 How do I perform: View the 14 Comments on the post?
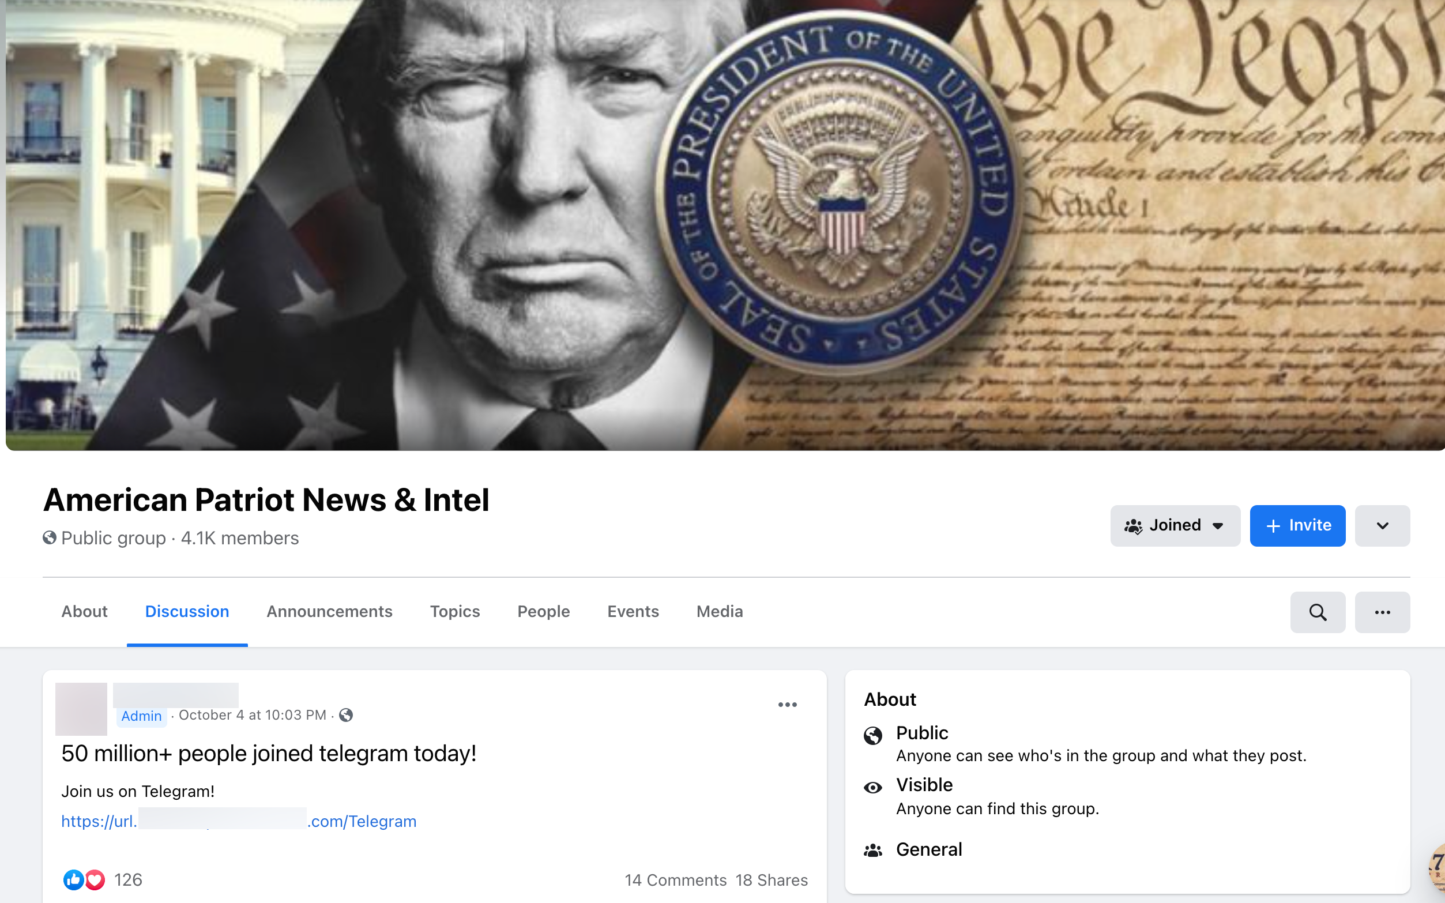pyautogui.click(x=675, y=880)
